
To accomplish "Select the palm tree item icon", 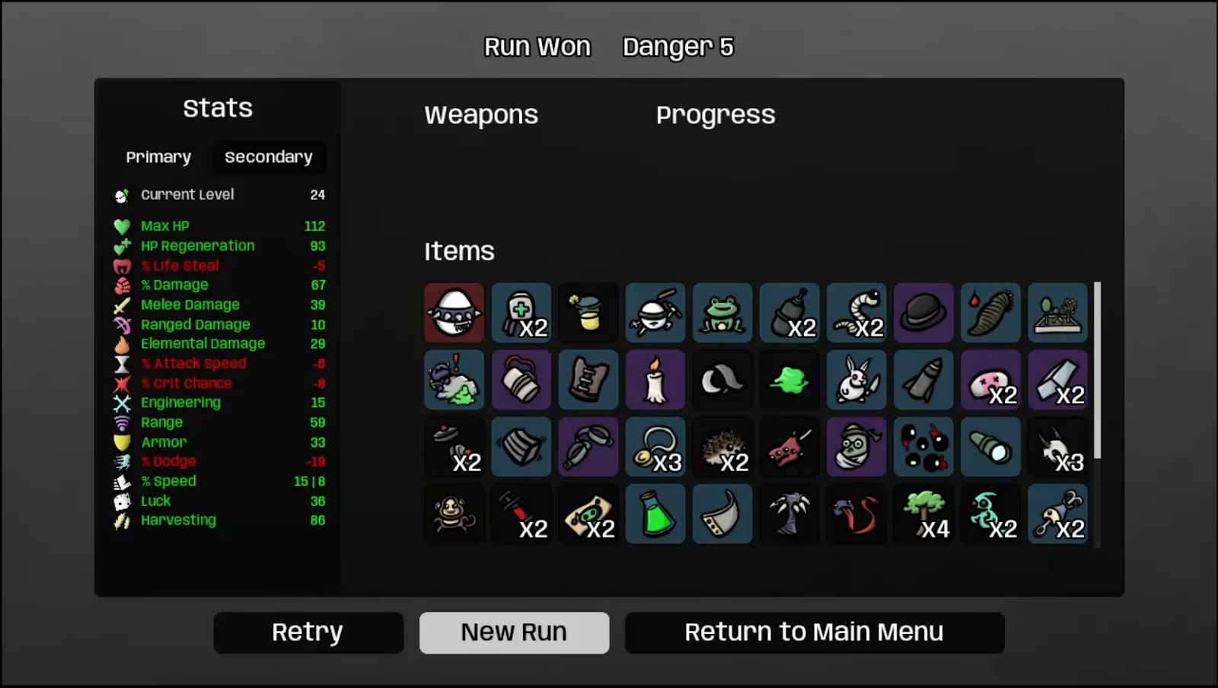I will coord(789,514).
